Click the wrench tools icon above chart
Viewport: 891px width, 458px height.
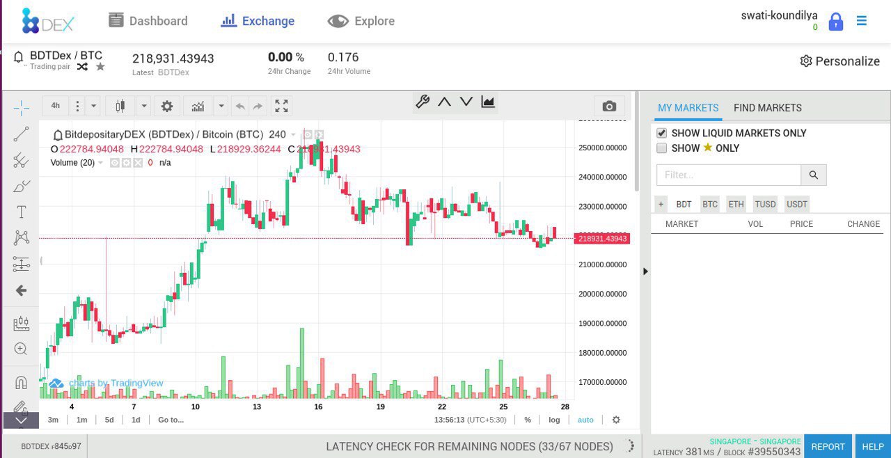point(423,102)
